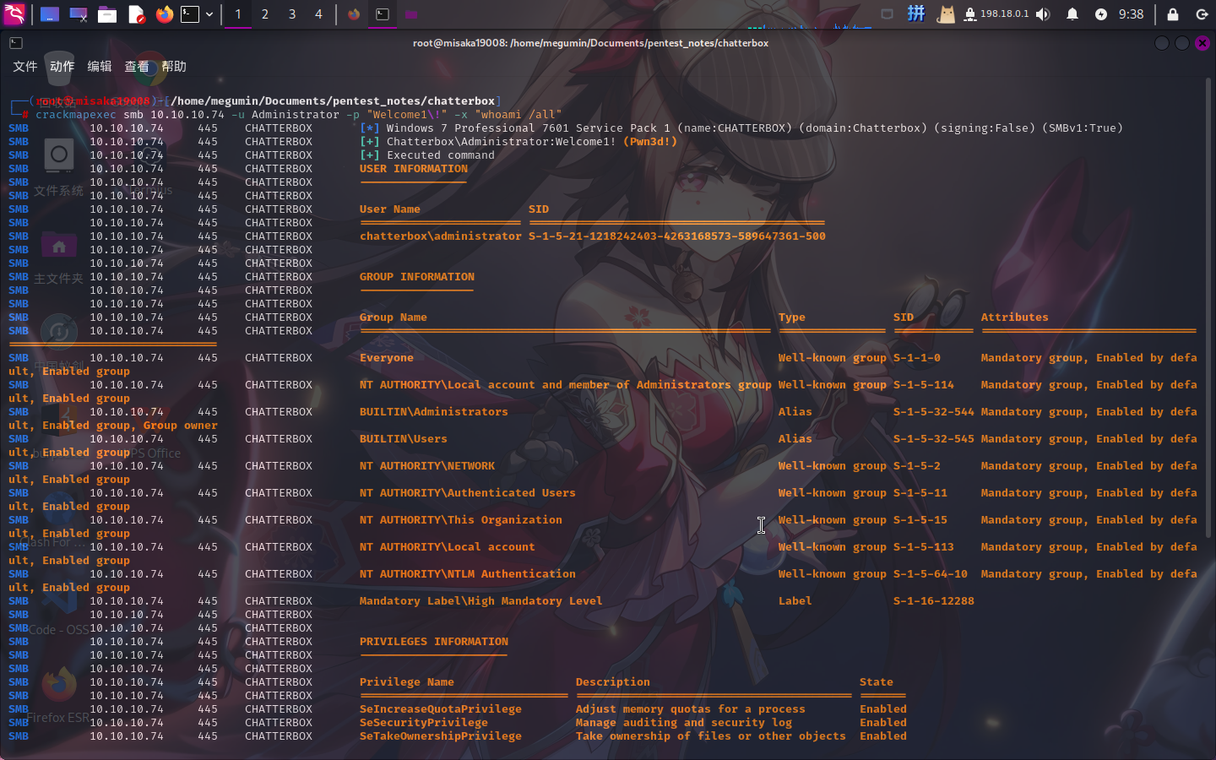Click the "USER INFORMATION" heading

(414, 169)
